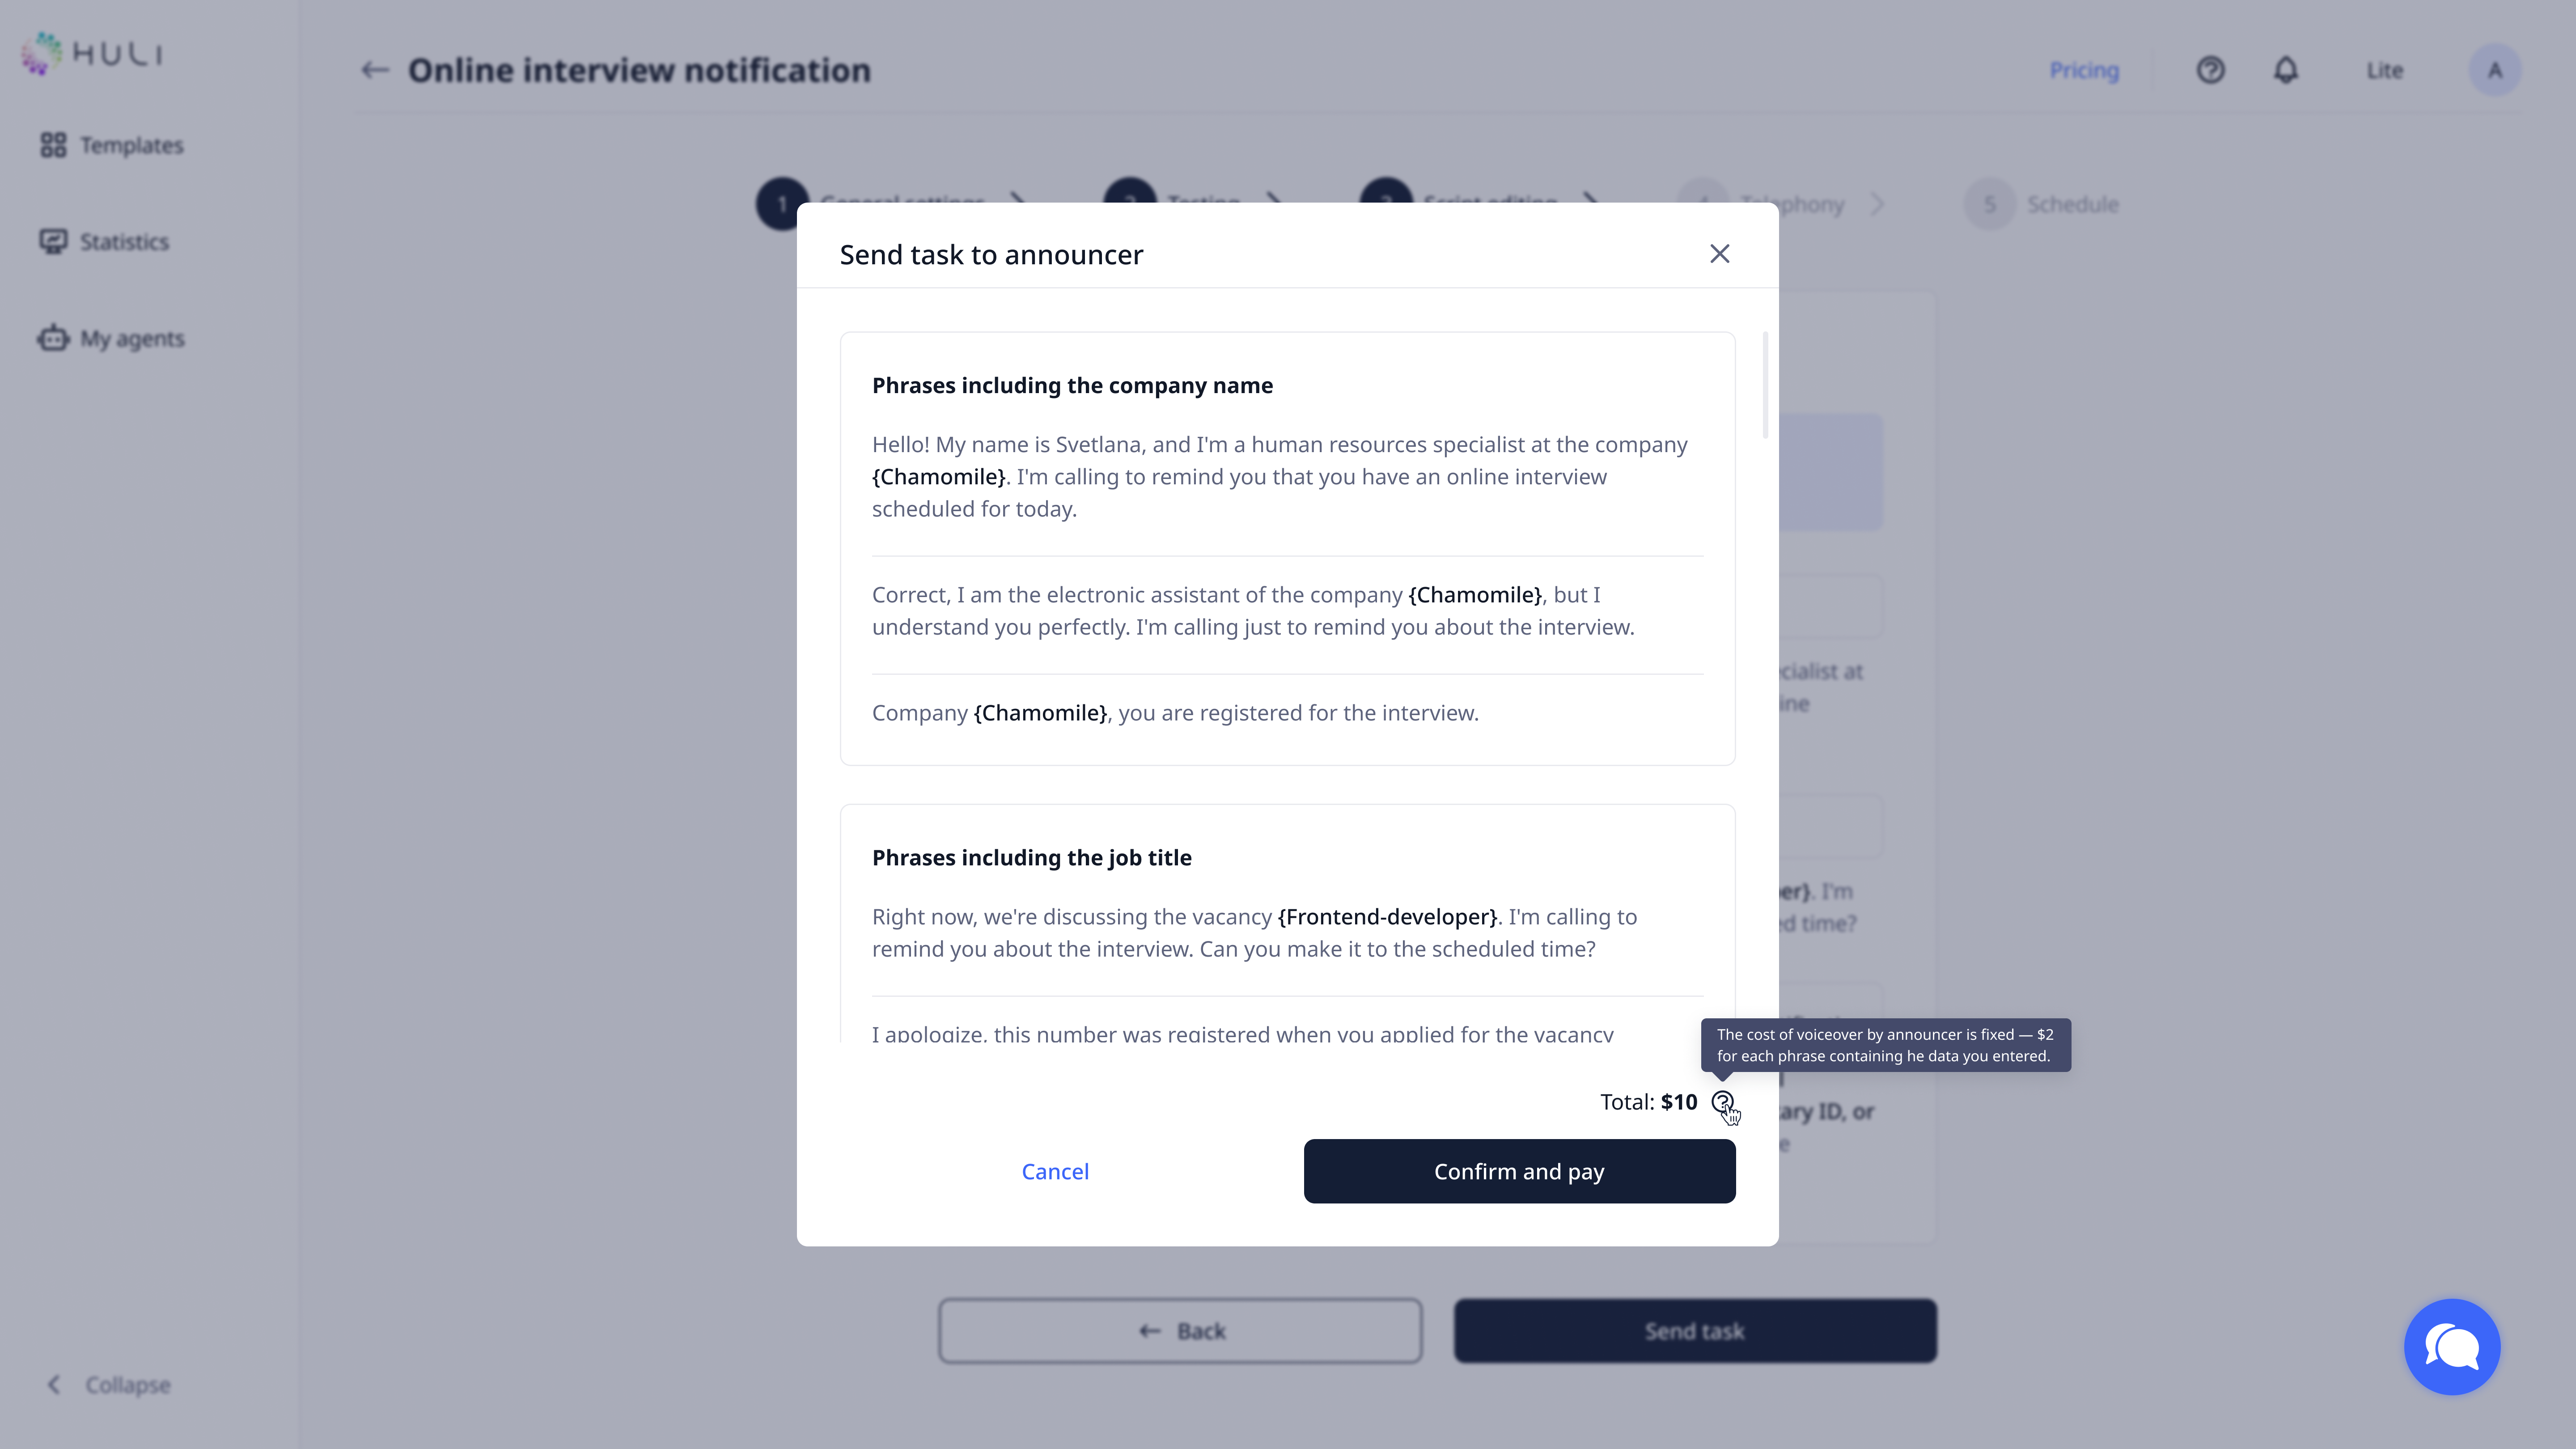Open notifications bell
The width and height of the screenshot is (2576, 1449).
click(x=2286, y=70)
